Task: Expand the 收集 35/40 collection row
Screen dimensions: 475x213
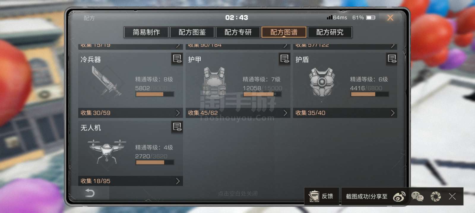Action: [345, 113]
